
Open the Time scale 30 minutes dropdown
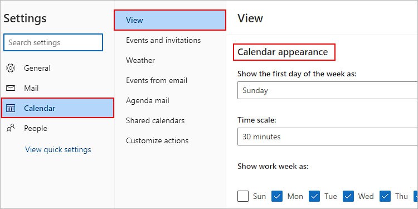328,137
